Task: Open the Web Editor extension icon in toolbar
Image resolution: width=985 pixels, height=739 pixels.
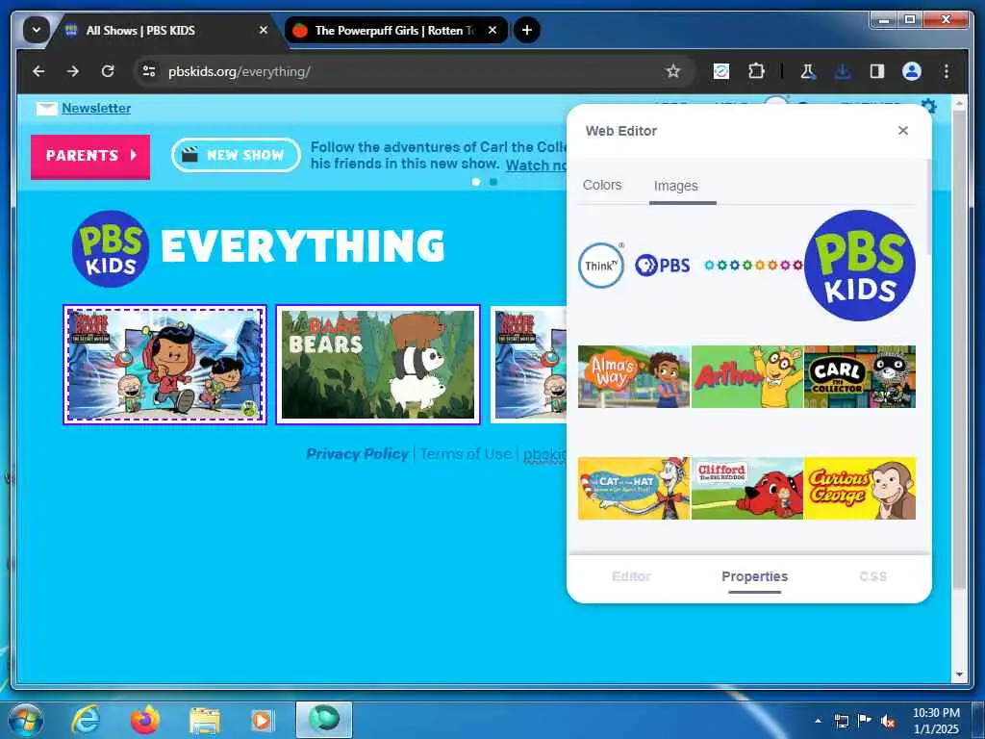Action: point(721,71)
